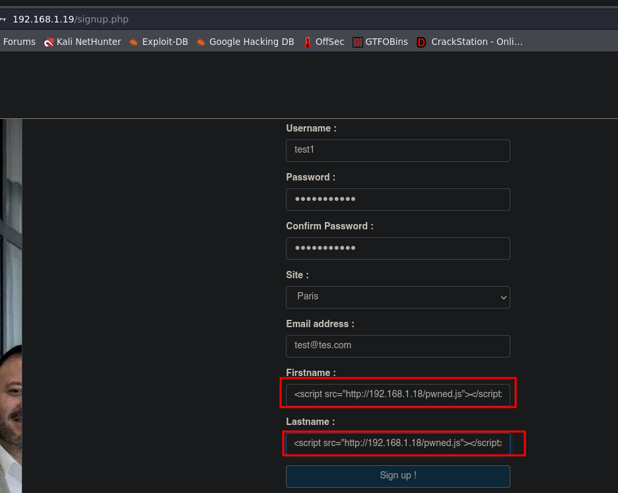Click the Google Hacking DB bookmark icon
Screen dimensions: 618x493
coord(201,42)
